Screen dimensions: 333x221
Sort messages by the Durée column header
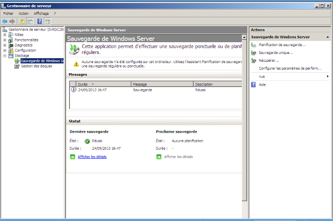82,84
